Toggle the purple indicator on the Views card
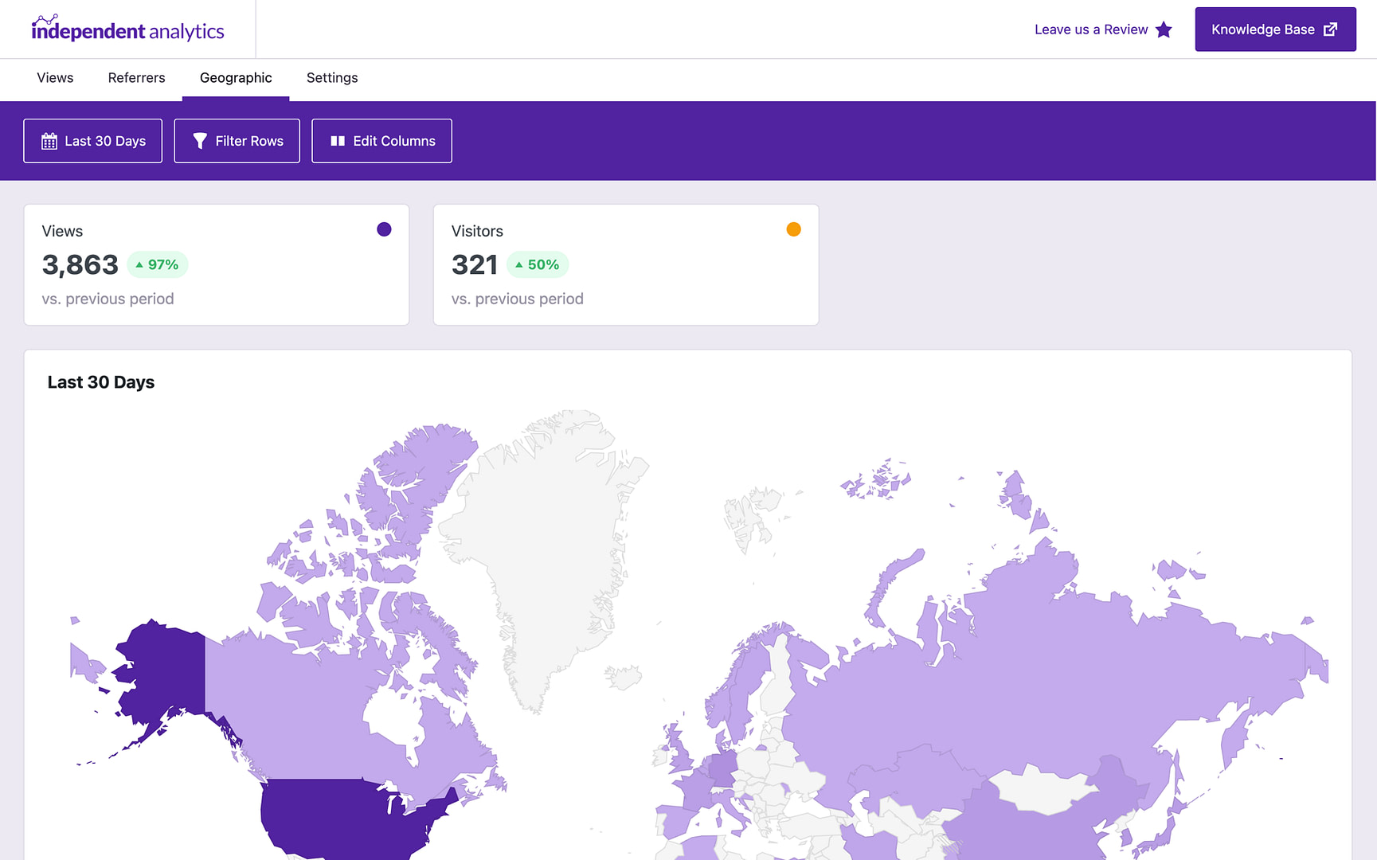Viewport: 1377px width, 860px height. (385, 229)
